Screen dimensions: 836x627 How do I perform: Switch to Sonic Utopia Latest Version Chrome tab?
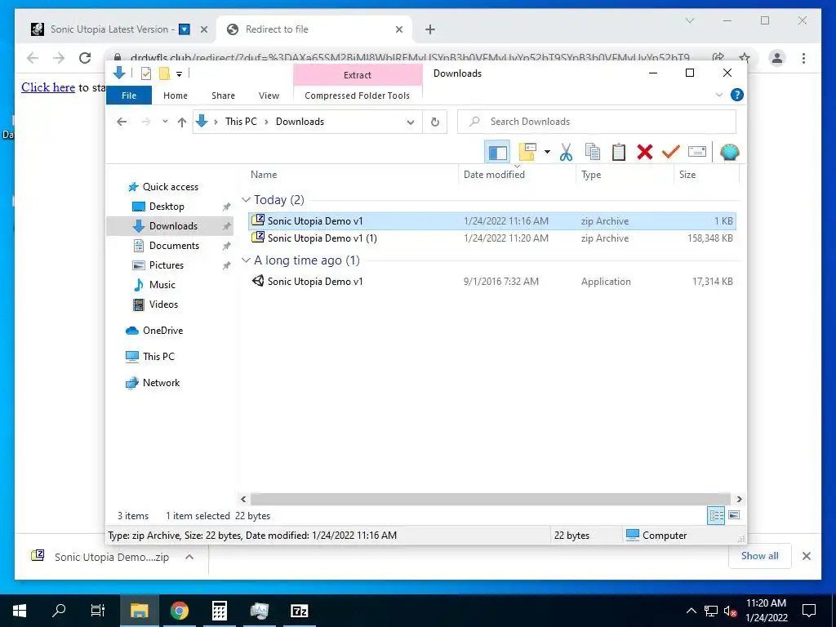pos(112,29)
